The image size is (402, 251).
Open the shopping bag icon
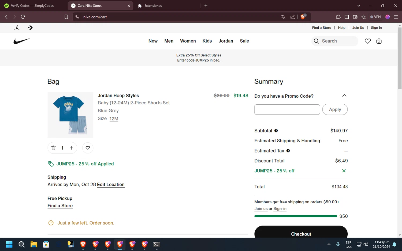click(x=379, y=41)
